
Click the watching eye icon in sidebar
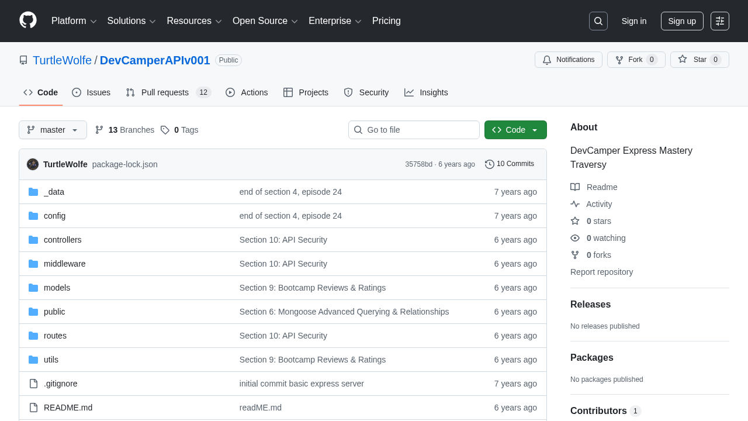point(575,238)
